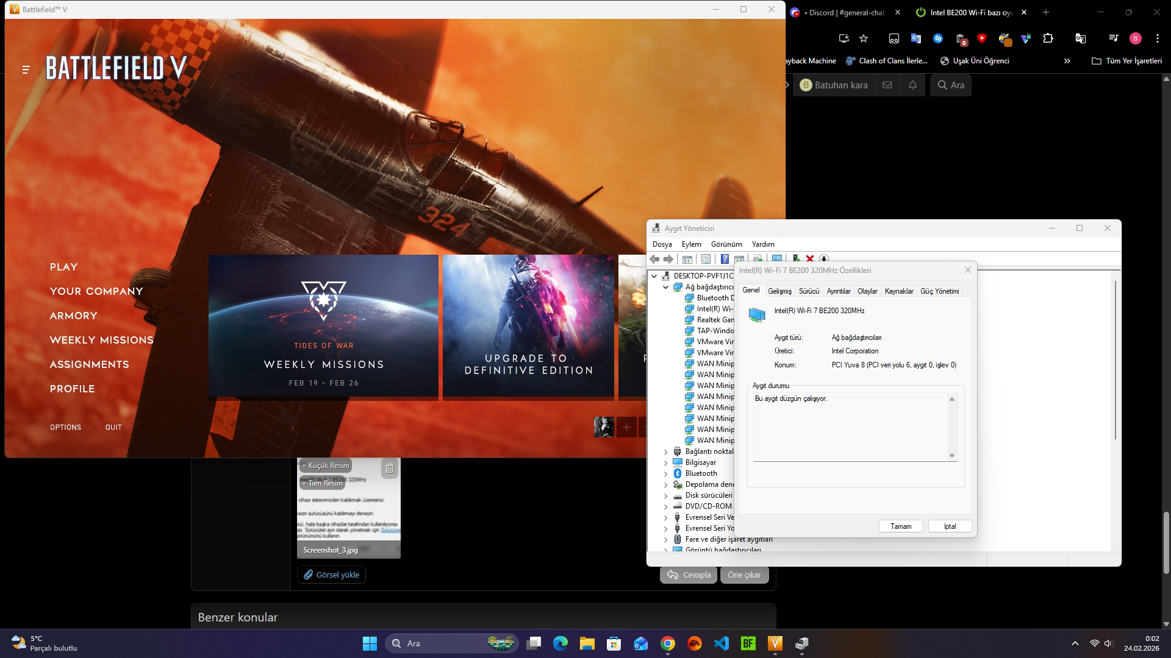Click the green BF icon in the taskbar

click(x=748, y=643)
